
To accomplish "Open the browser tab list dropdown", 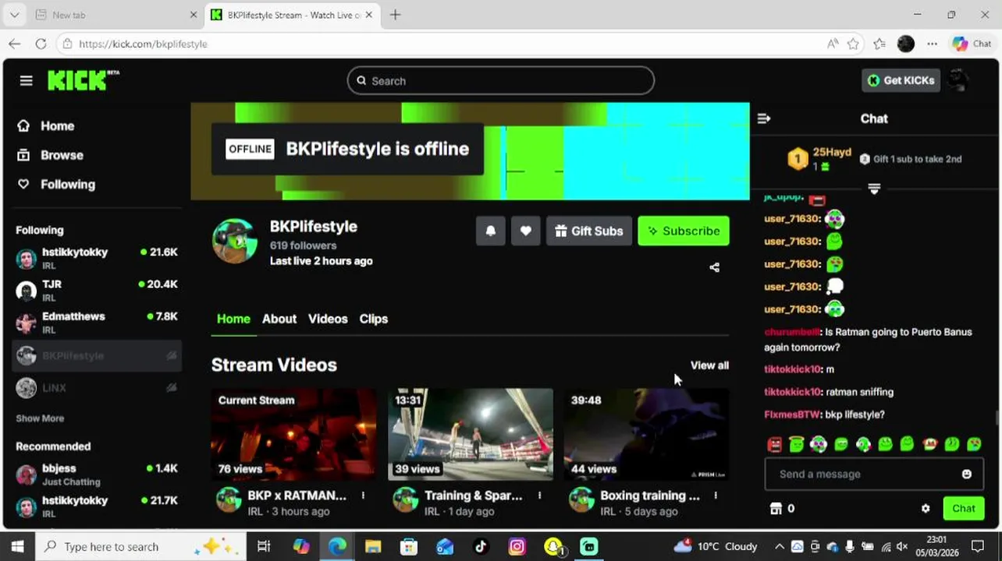I will coord(14,15).
